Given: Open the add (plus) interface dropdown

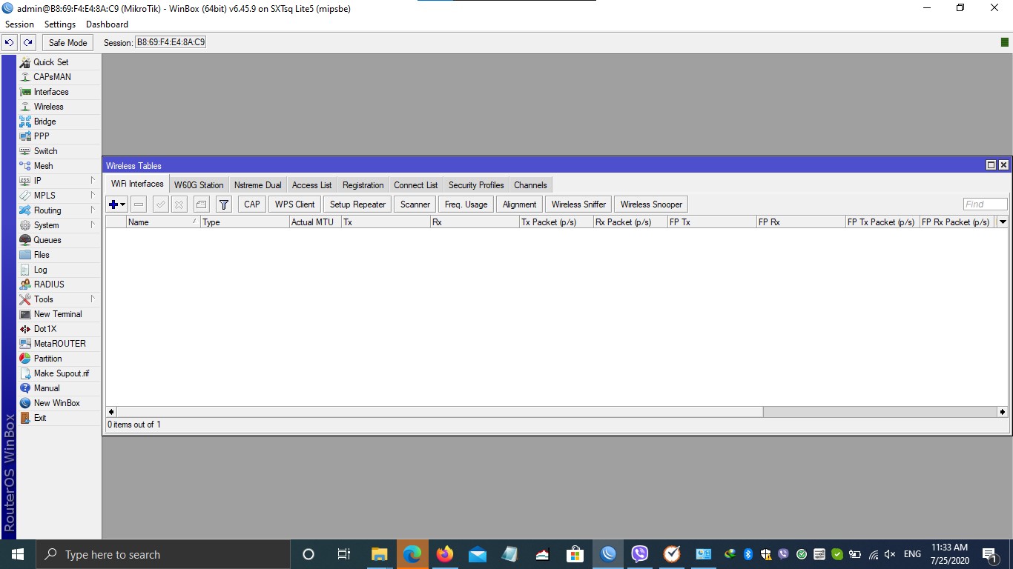Looking at the screenshot, I should pos(117,204).
